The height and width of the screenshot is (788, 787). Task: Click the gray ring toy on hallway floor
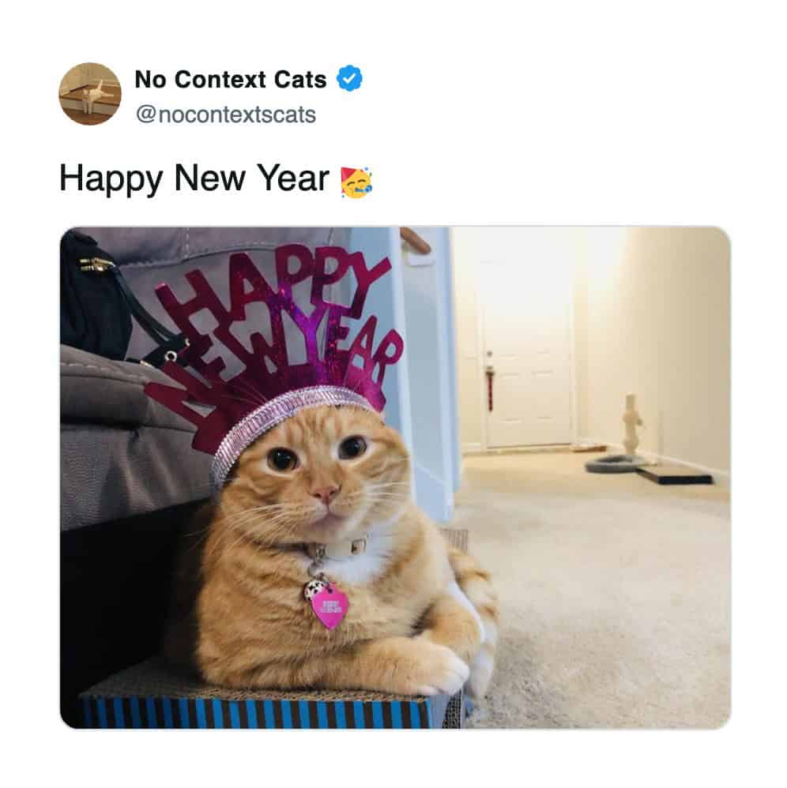[612, 463]
